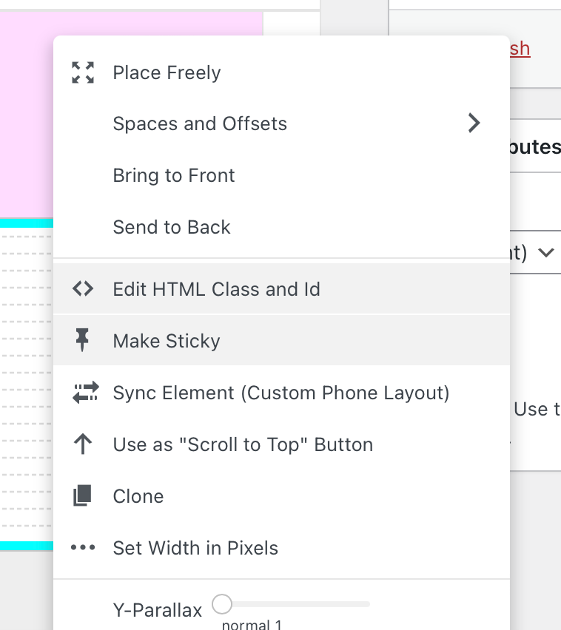Open the partially visible dropdown on the right panel

coord(546,251)
